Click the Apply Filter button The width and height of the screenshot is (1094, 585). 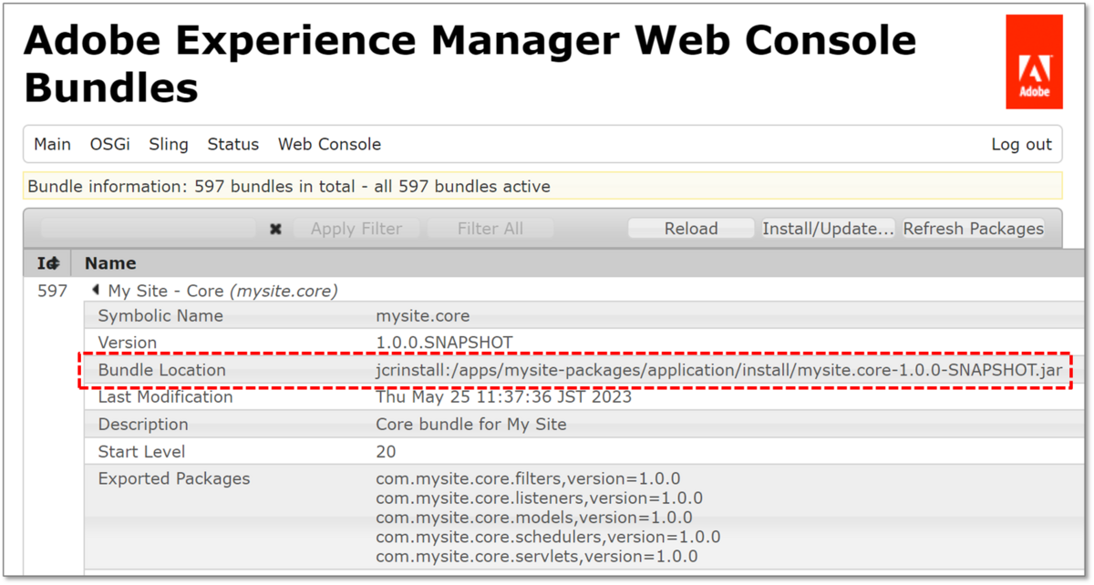click(x=356, y=229)
